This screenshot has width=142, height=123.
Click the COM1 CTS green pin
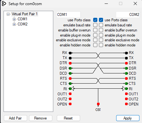70,84
